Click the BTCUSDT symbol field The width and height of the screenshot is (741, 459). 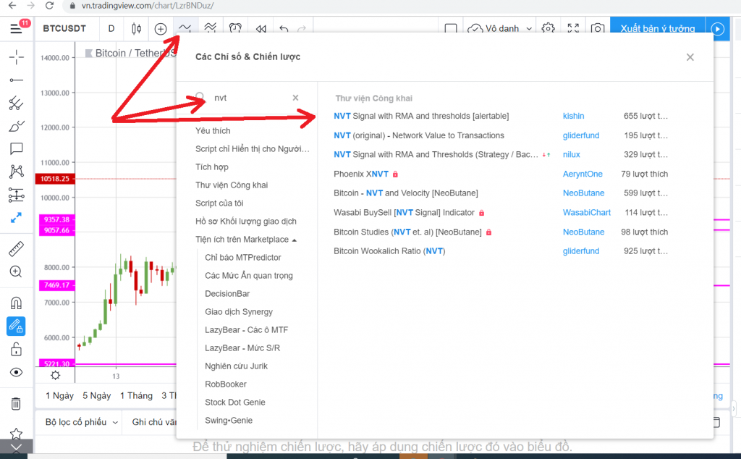point(64,28)
